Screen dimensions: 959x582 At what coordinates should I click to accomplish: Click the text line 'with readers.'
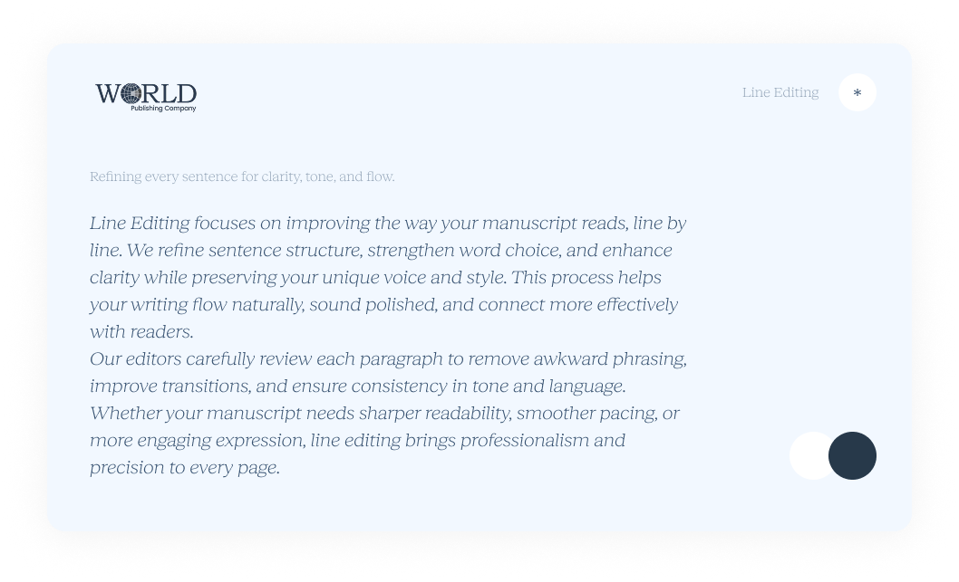141,331
